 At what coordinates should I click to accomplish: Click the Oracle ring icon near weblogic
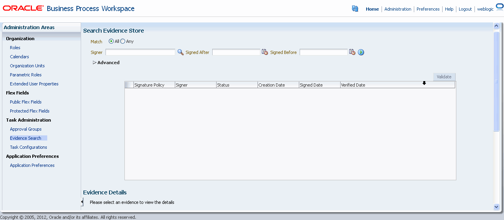[x=500, y=7]
